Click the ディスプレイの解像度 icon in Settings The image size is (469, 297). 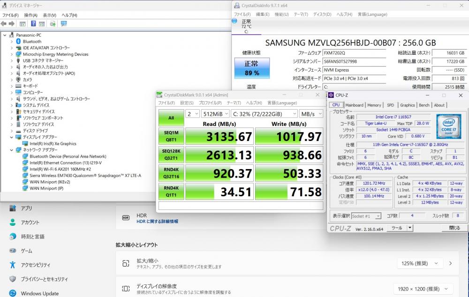126,289
